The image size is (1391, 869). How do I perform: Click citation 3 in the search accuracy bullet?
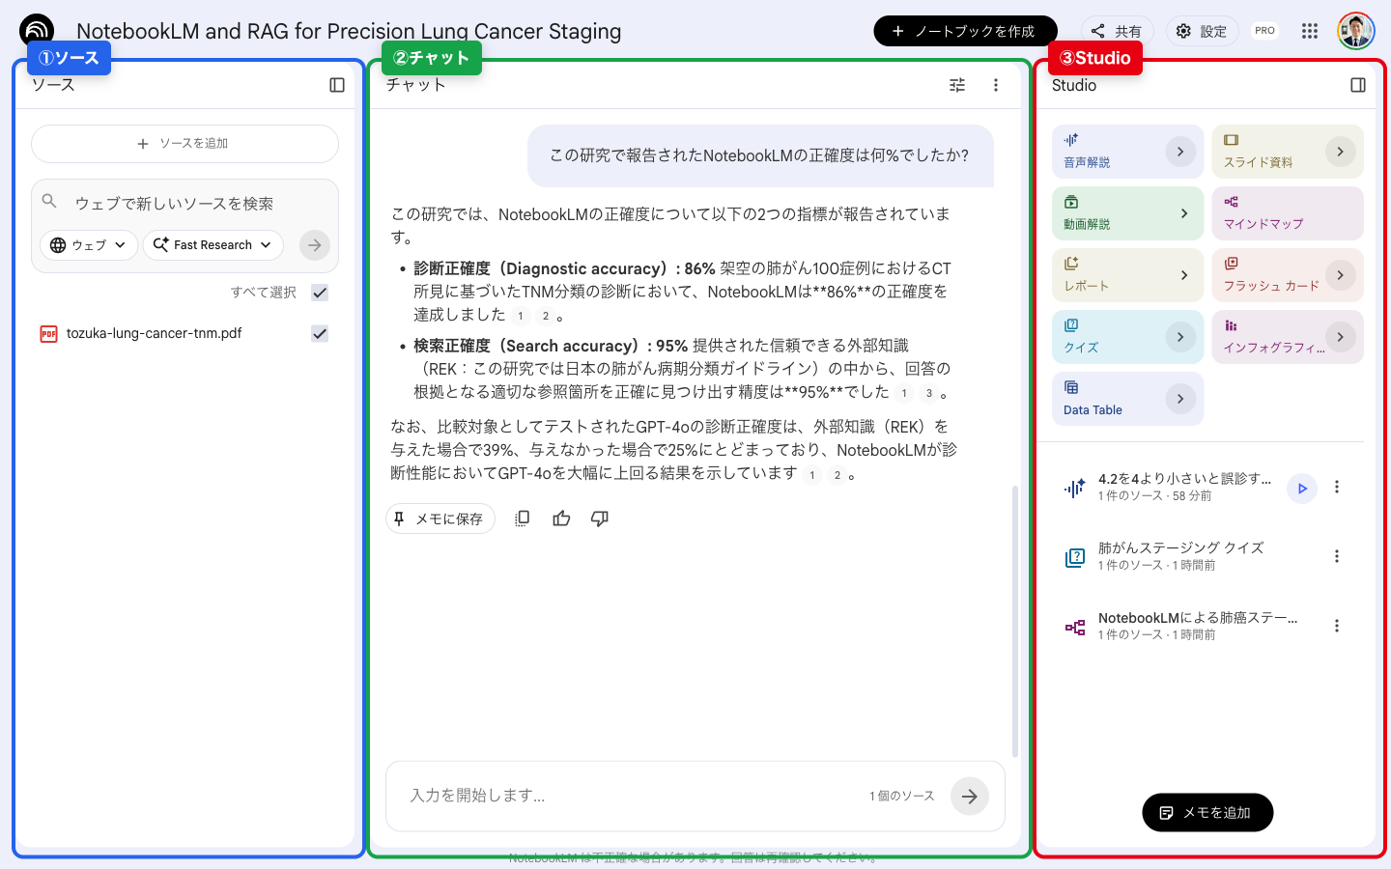pyautogui.click(x=929, y=393)
